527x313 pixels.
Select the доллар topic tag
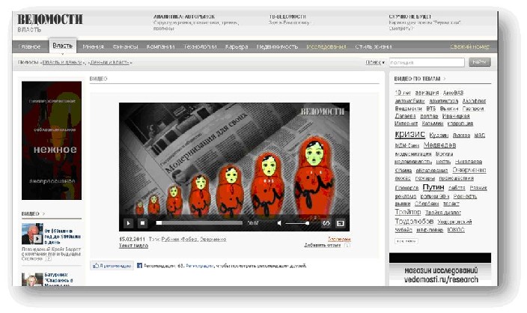coord(429,116)
